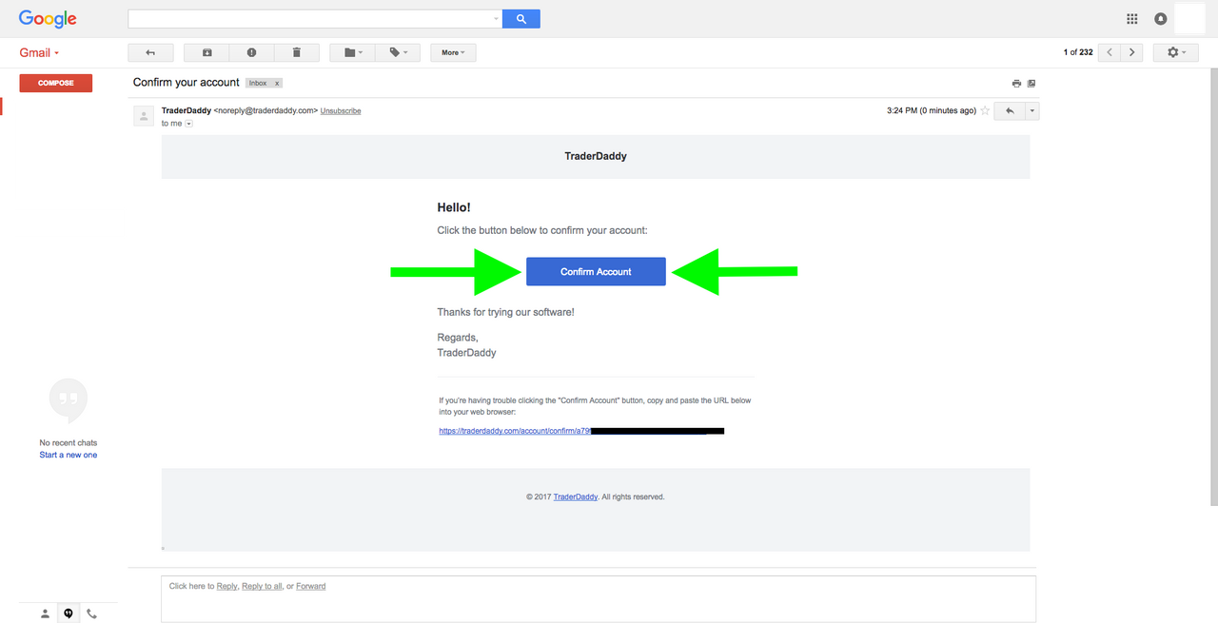Screen dimensions: 1218x623
Task: Go to newer email arrow
Action: (x=1110, y=52)
